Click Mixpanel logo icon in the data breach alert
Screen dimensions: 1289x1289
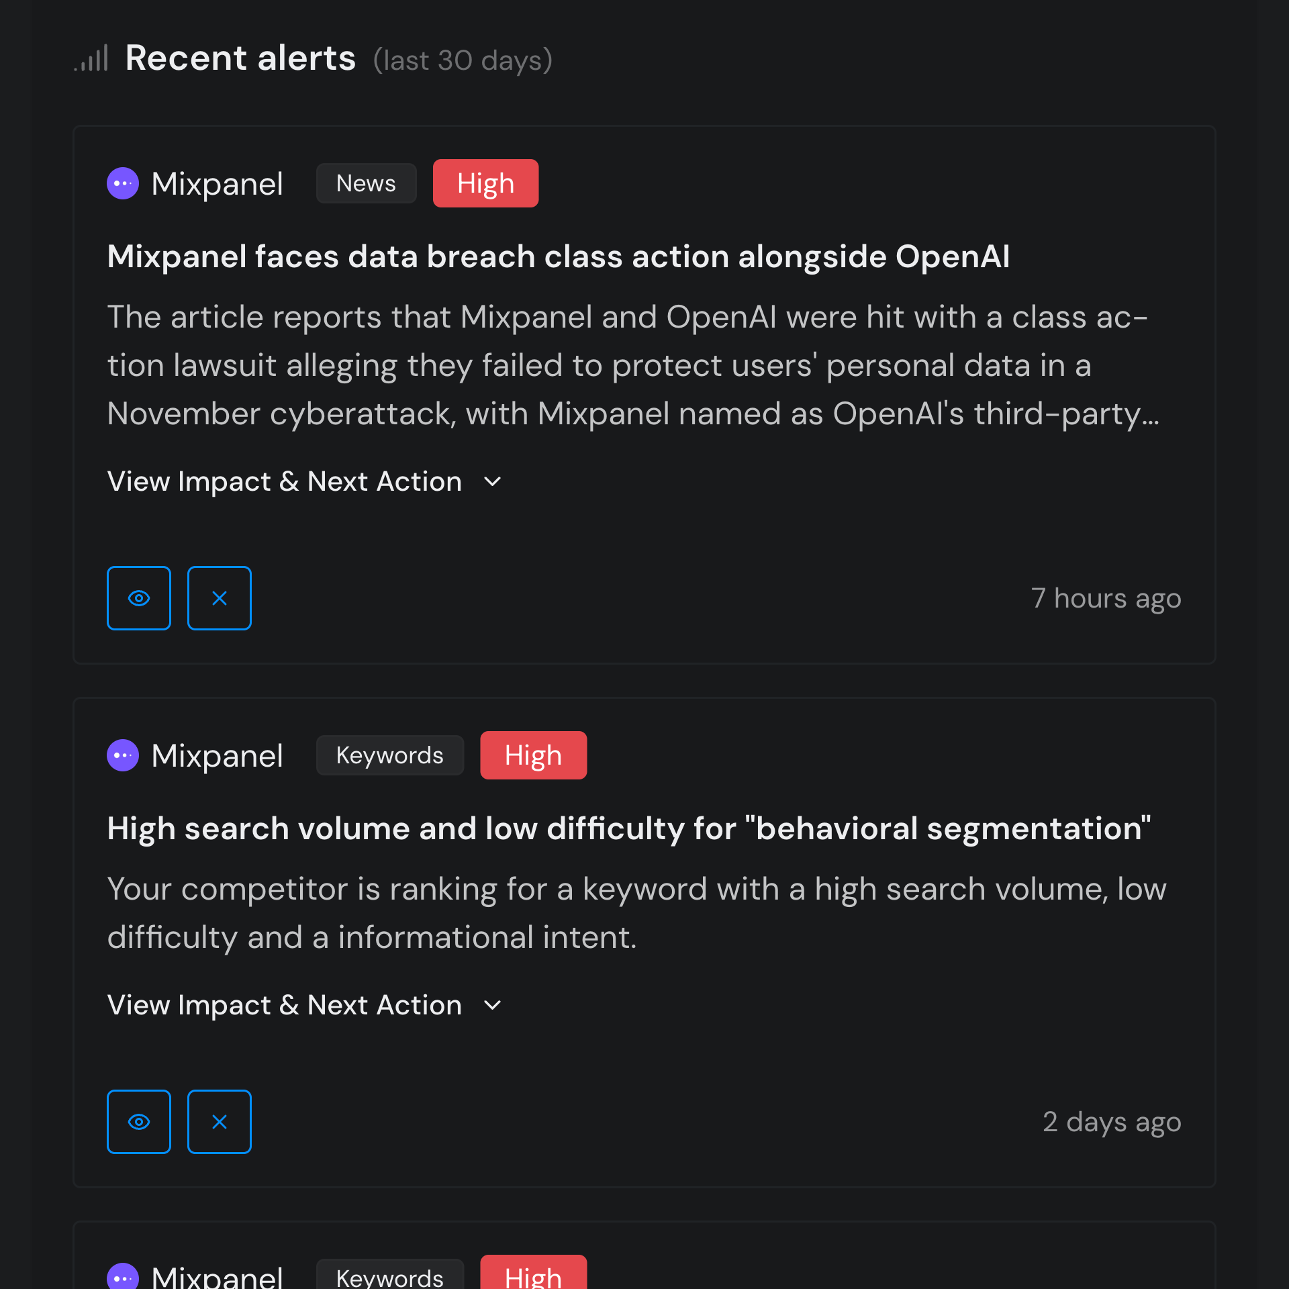click(123, 183)
